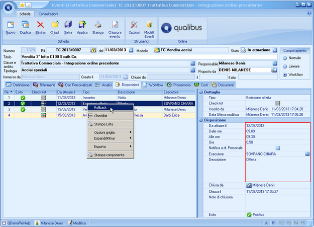
Task: Choose Stampa componente from context menu
Action: tap(111, 155)
